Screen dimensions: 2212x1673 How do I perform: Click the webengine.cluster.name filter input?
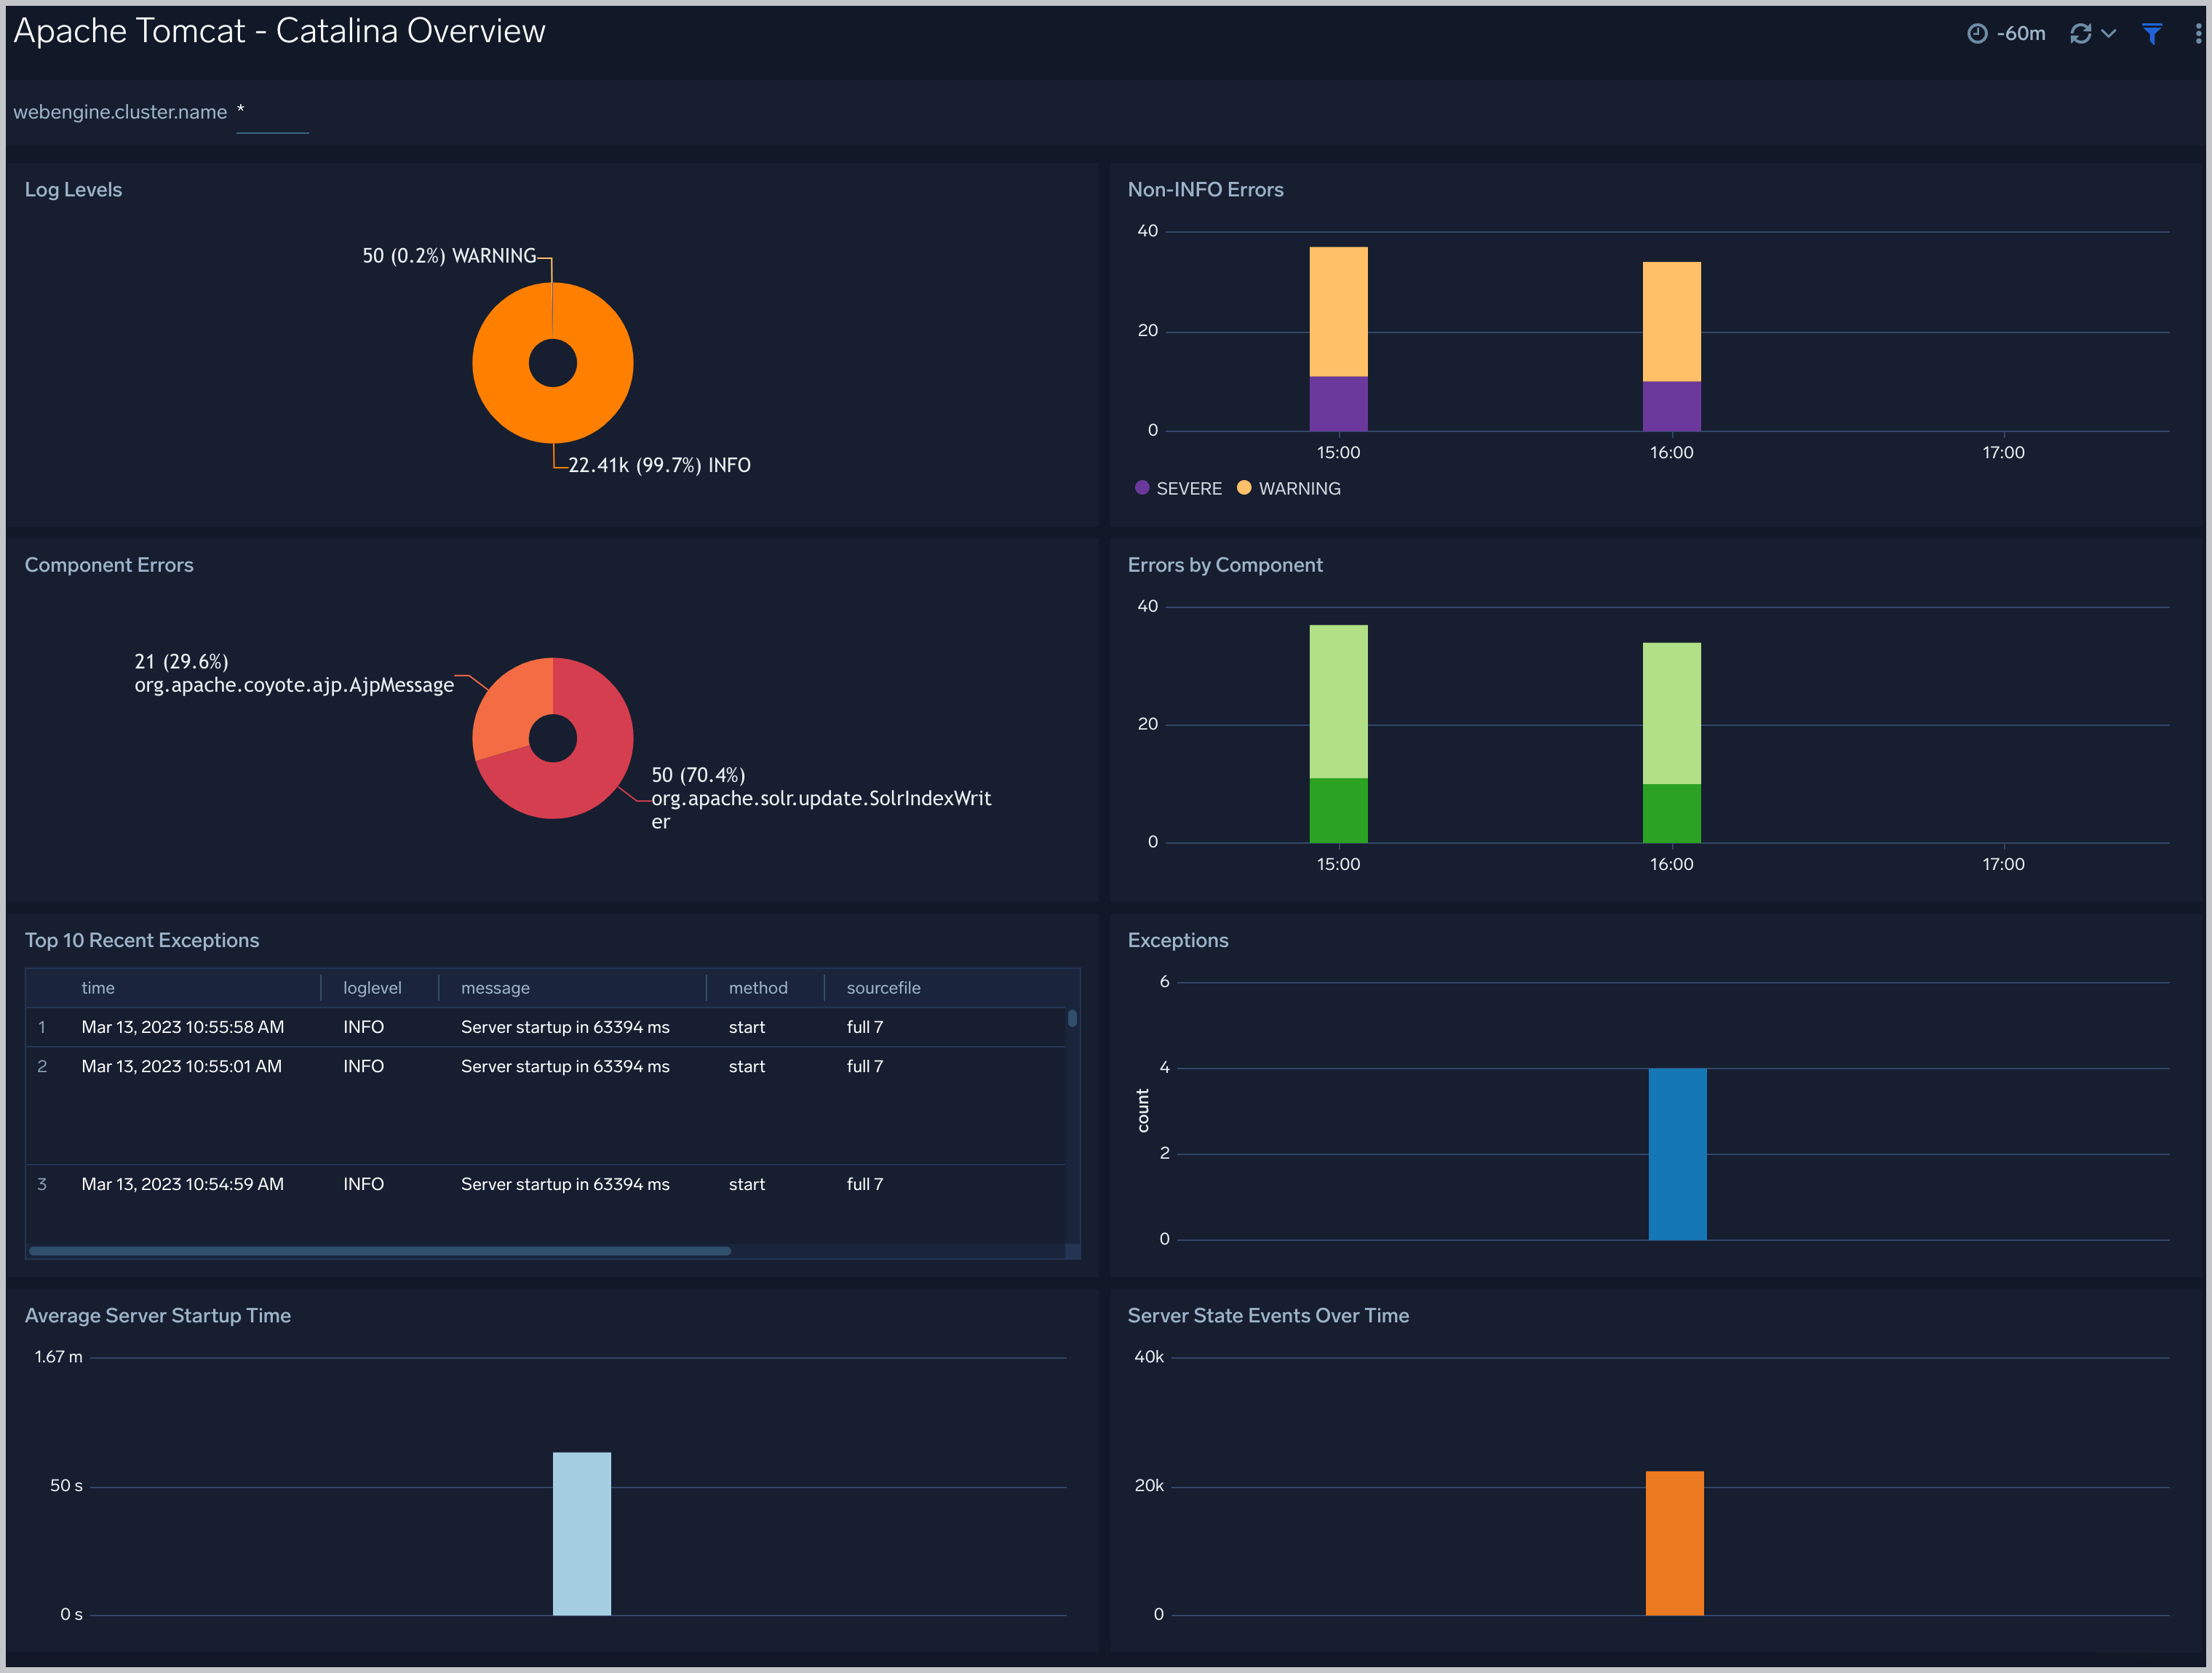coord(272,113)
